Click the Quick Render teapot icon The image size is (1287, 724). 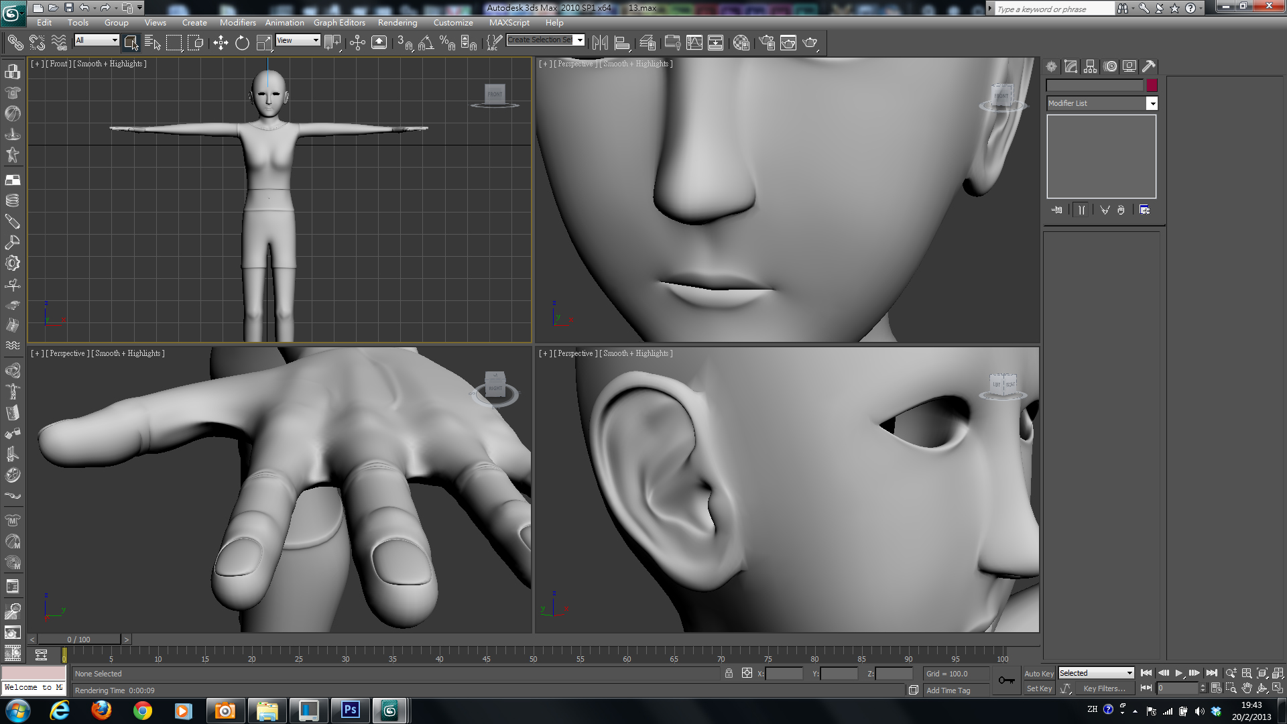[x=810, y=43]
